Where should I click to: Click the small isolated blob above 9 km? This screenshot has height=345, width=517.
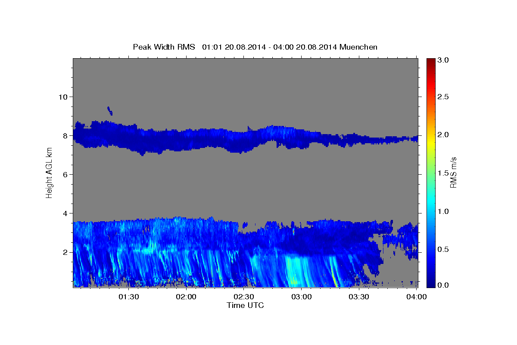click(110, 111)
